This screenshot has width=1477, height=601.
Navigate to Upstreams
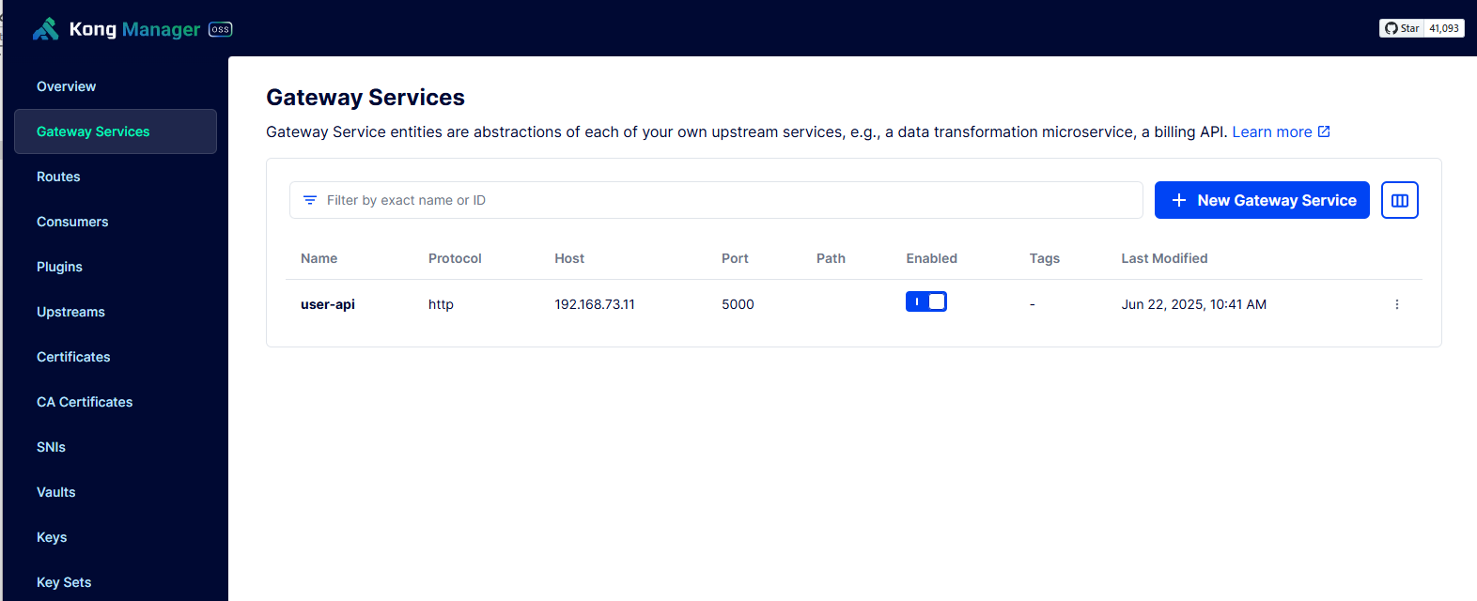point(70,312)
